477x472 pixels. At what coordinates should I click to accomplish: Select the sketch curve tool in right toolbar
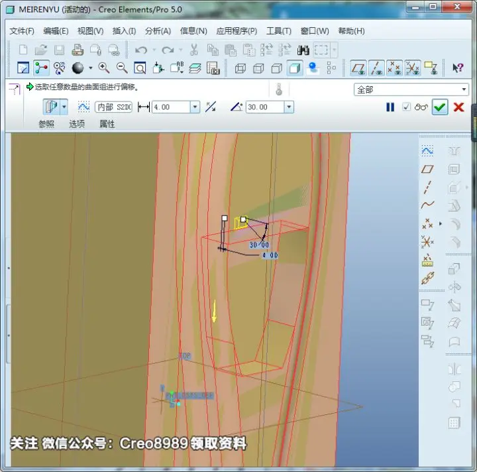(427, 151)
